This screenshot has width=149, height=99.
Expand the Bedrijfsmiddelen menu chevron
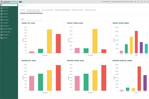coord(17,29)
